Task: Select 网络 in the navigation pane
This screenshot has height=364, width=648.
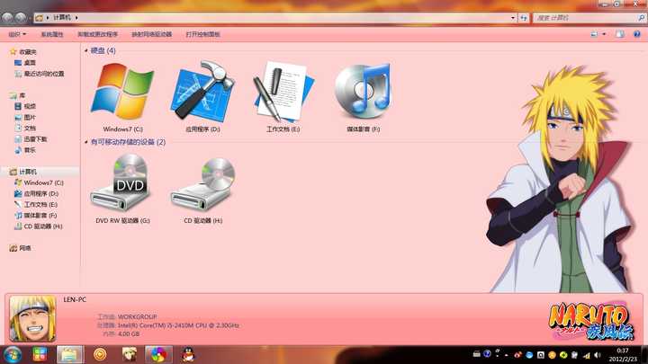Action: (x=25, y=248)
